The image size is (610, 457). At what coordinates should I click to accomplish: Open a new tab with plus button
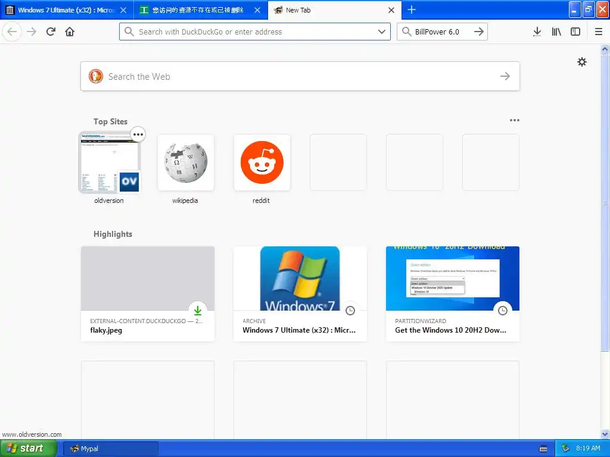point(411,10)
